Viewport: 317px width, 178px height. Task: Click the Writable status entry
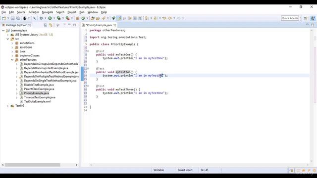click(158, 170)
